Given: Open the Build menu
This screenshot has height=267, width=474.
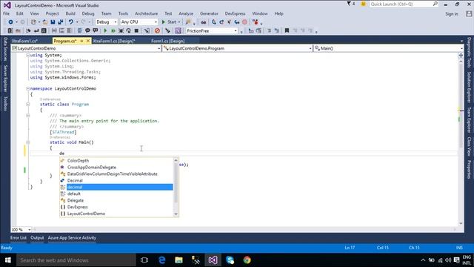Looking at the screenshot, I should (70, 13).
